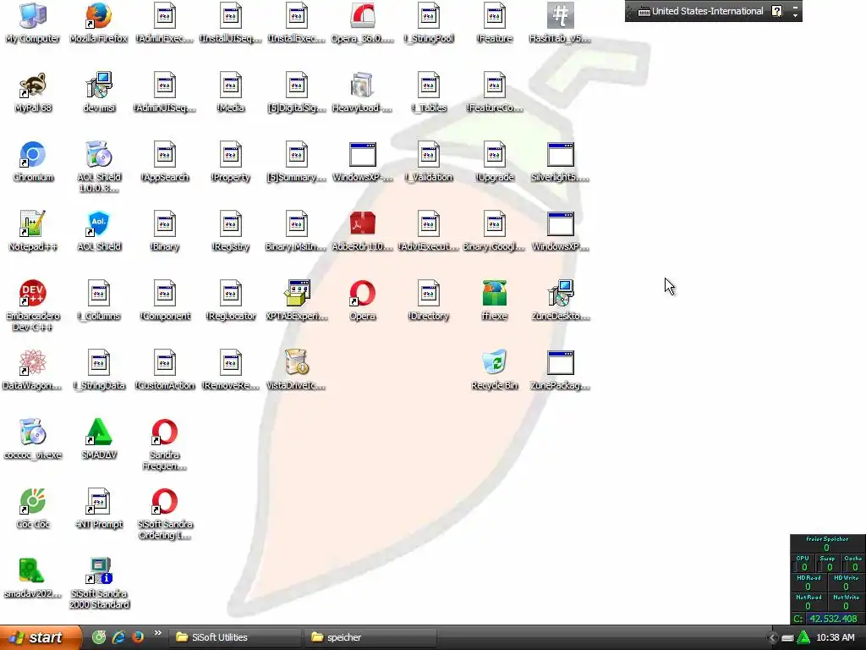This screenshot has height=650, width=866.
Task: Open United States-International language bar
Action: pyautogui.click(x=700, y=11)
